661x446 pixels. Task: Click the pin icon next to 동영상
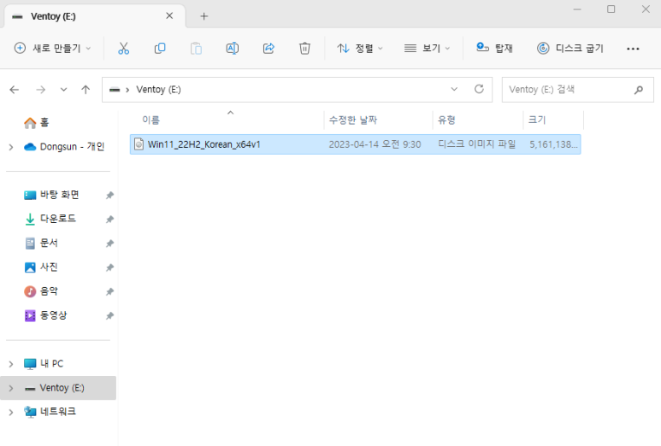[109, 315]
